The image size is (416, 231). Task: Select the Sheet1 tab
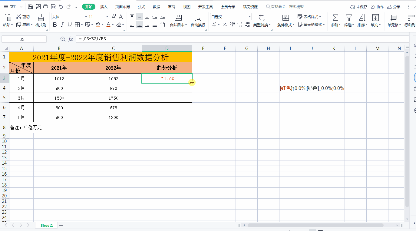[x=47, y=225]
